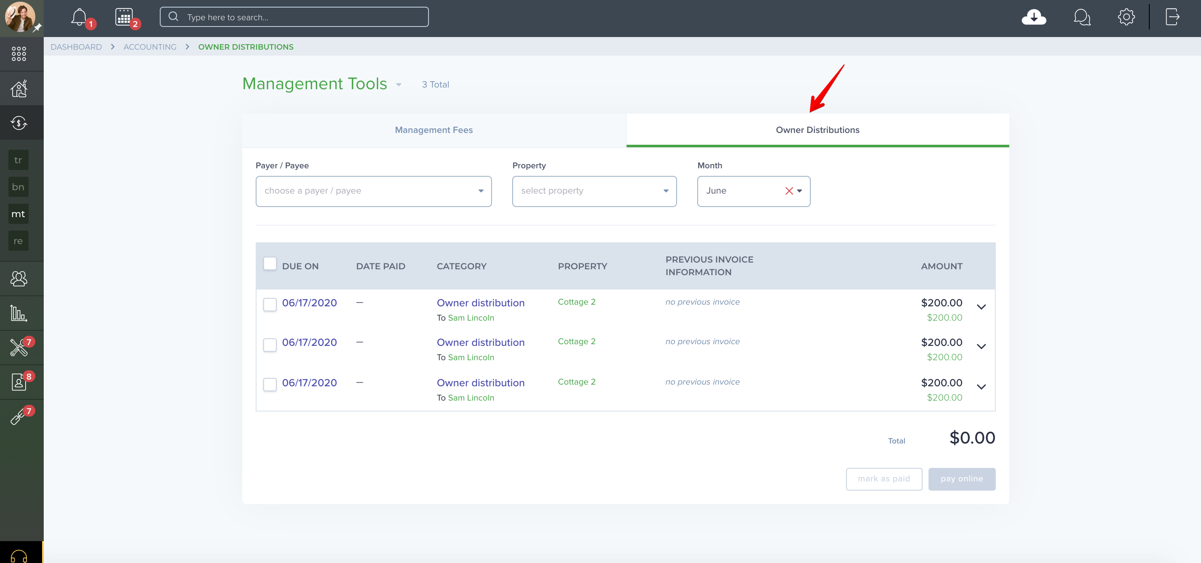The width and height of the screenshot is (1201, 563).
Task: Open Cottage 2 property in first row
Action: click(x=576, y=302)
